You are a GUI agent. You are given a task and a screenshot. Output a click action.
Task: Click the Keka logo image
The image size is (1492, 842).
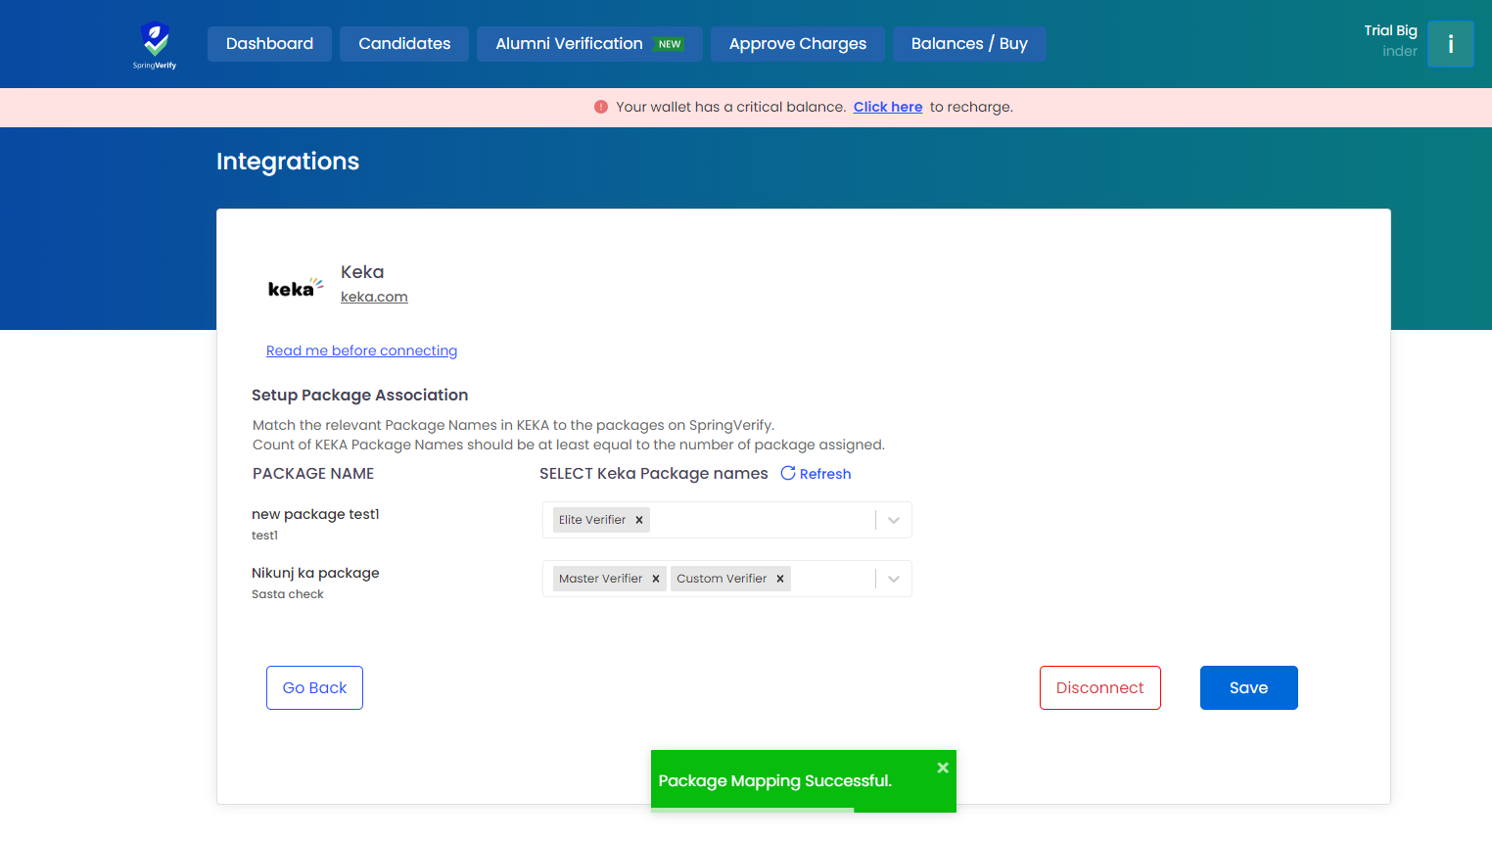[x=295, y=287]
